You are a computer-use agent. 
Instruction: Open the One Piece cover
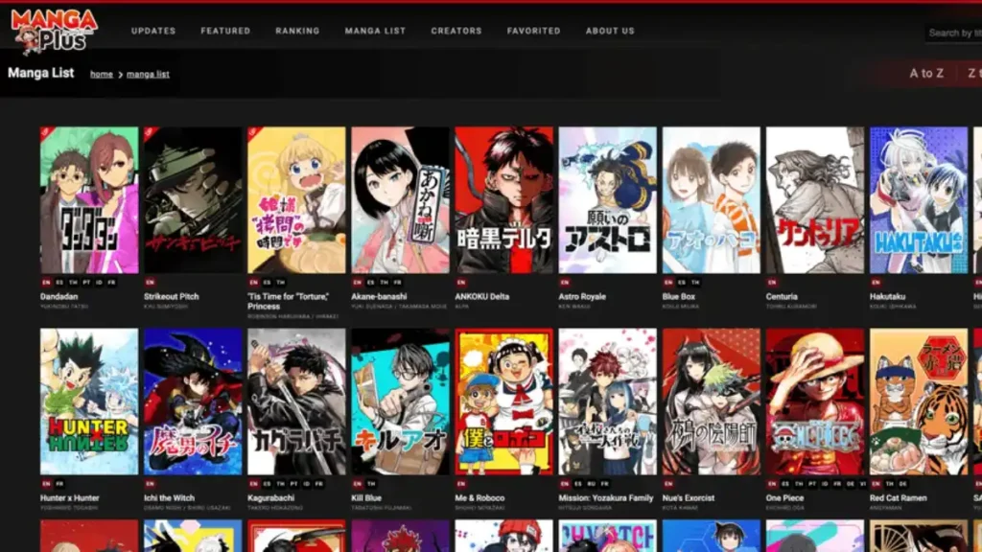[x=814, y=402]
